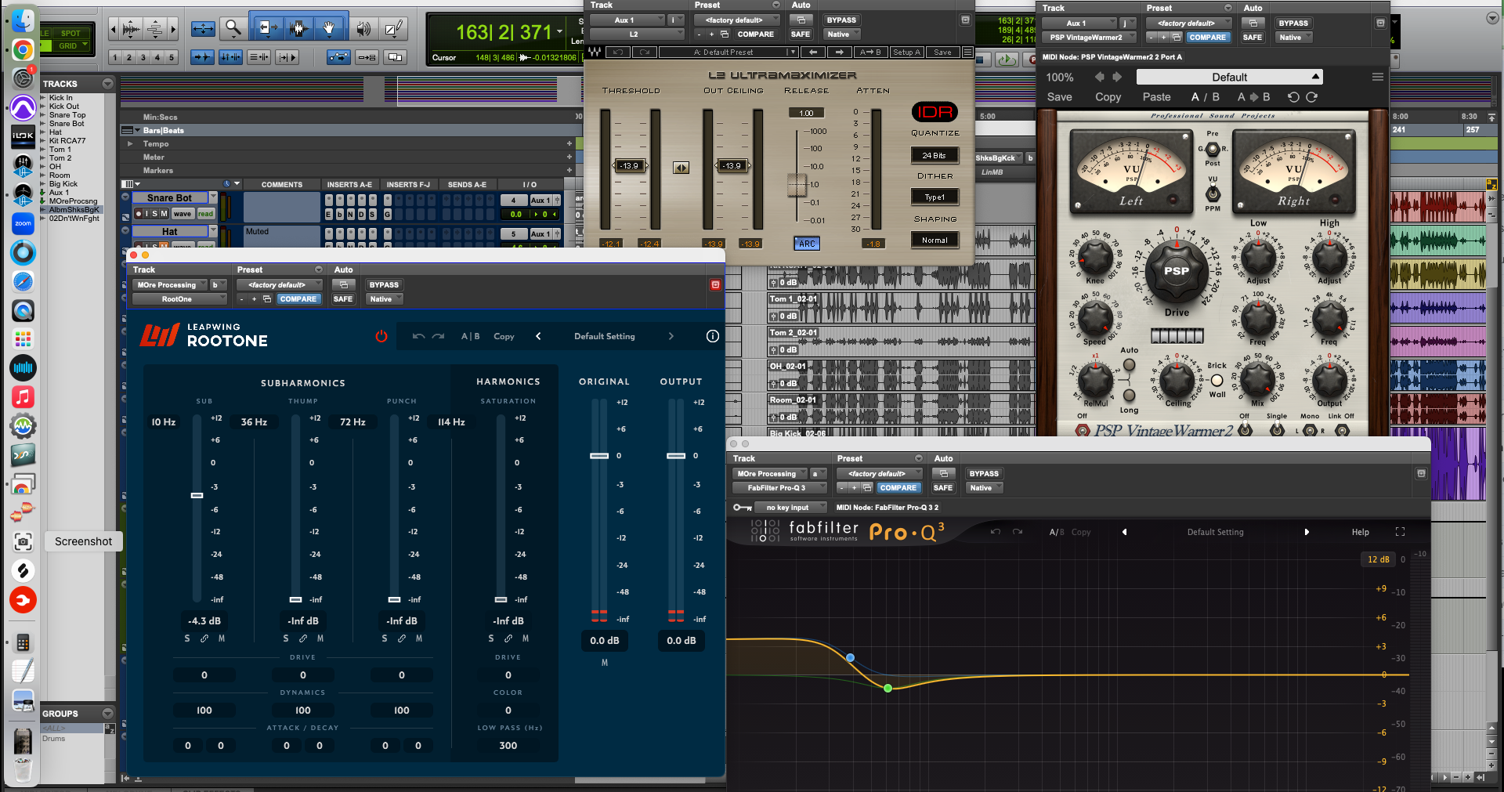Select the Selector waveform tool
The height and width of the screenshot is (792, 1504).
pos(297,29)
